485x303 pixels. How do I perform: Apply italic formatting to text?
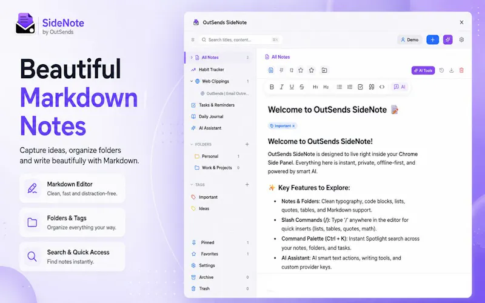tap(281, 87)
